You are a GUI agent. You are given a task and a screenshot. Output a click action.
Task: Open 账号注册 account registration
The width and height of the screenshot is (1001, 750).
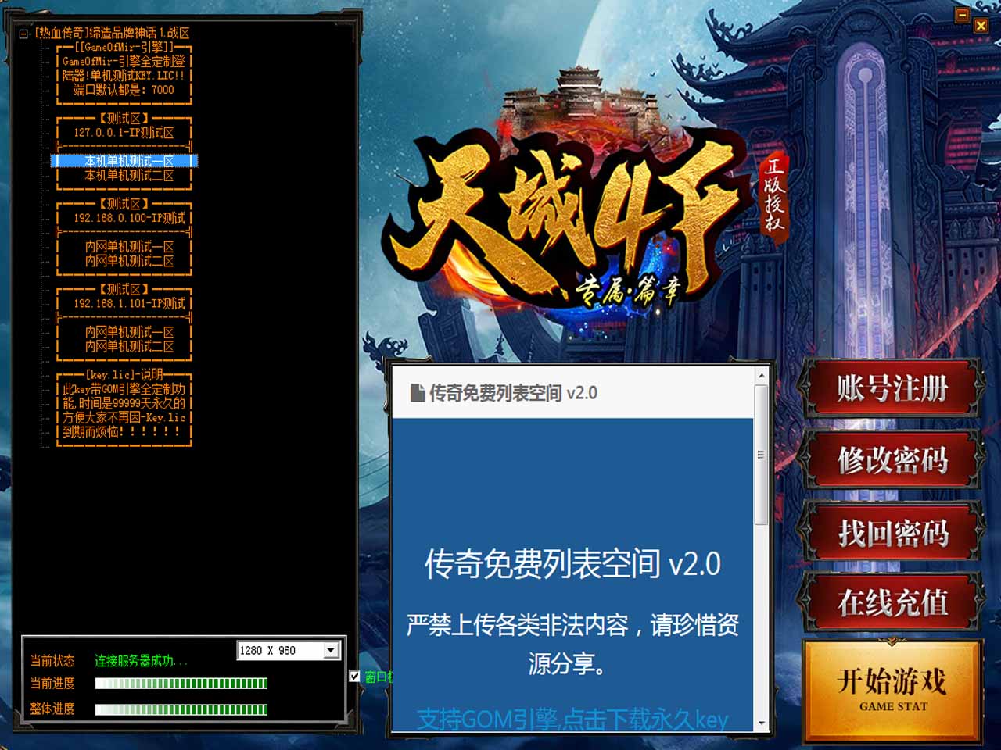(x=892, y=388)
